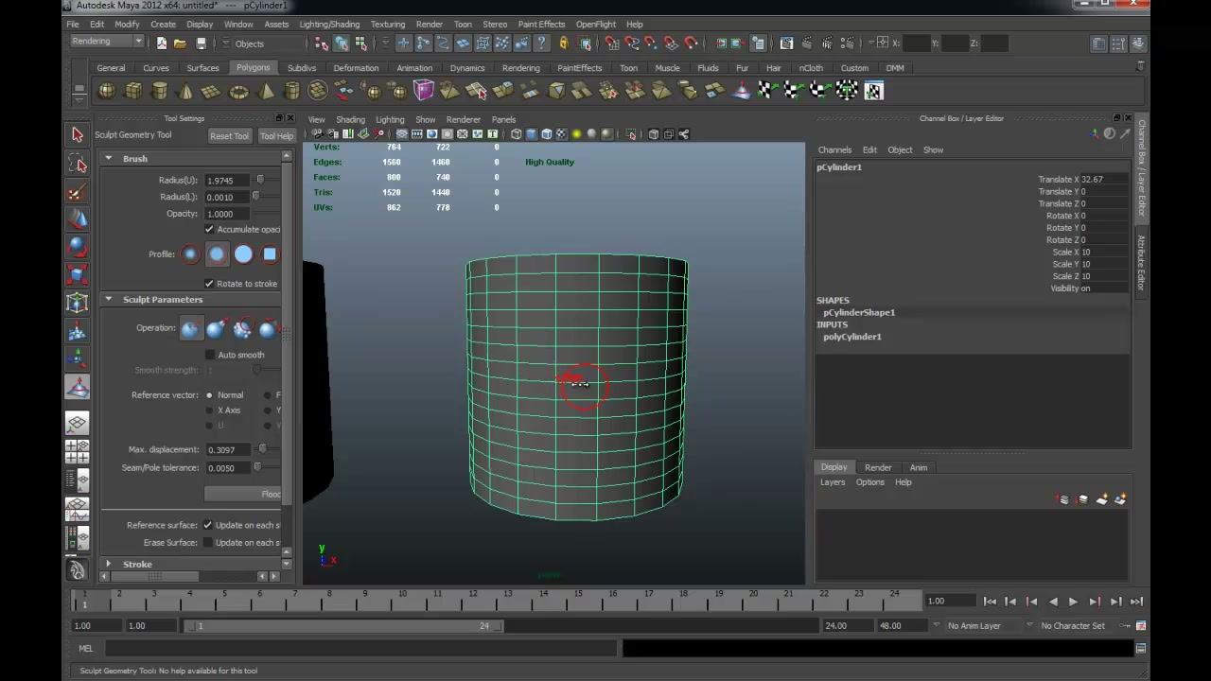This screenshot has width=1211, height=681.
Task: Click the purple cube shelf icon
Action: (423, 91)
